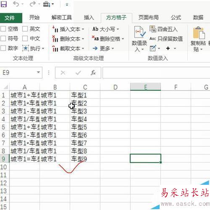Viewport: 210px width, 210px height.
Task: Tick the 符号 checkbox
Action: pyautogui.click(x=3, y=38)
